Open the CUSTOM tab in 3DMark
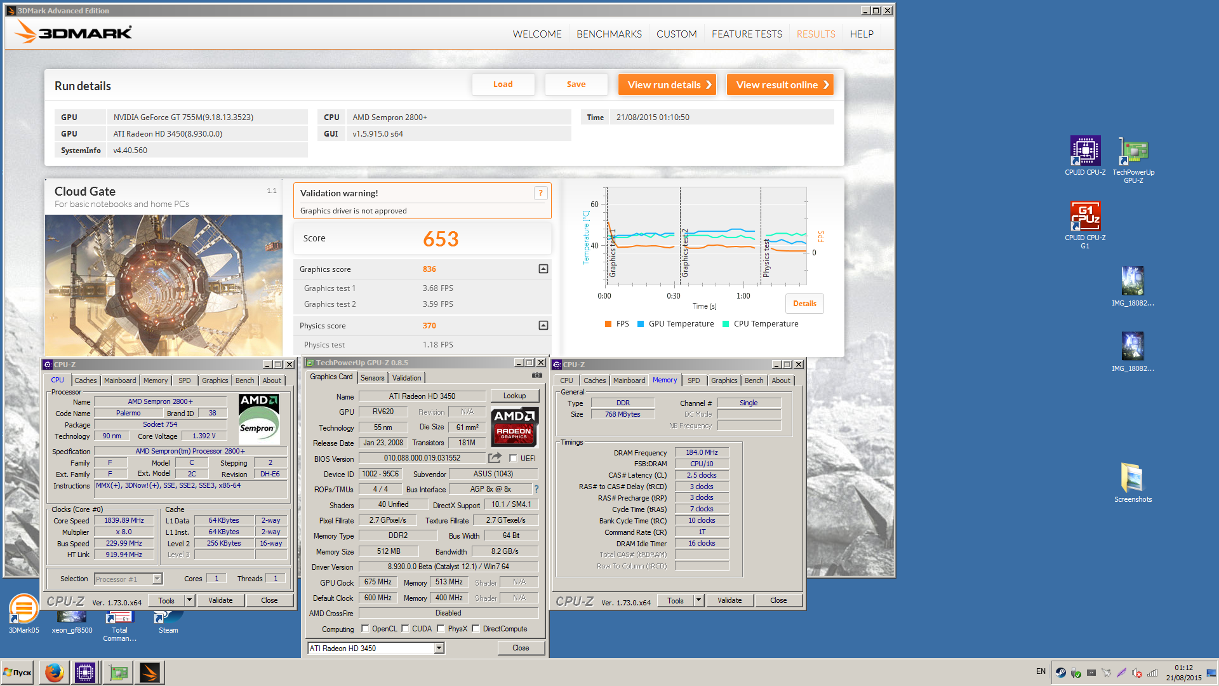This screenshot has height=686, width=1219. [676, 34]
